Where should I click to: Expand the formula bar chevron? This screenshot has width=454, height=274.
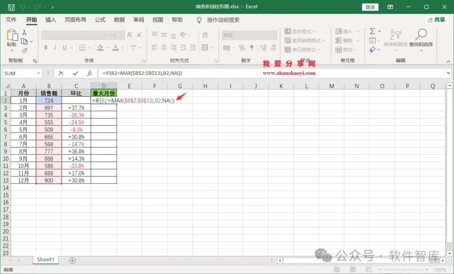click(449, 73)
